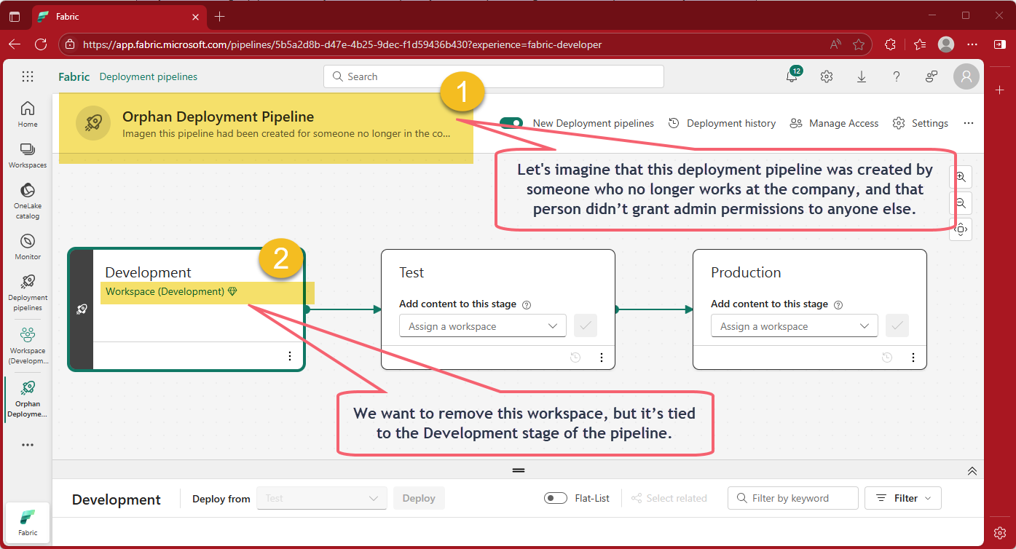The width and height of the screenshot is (1016, 549).
Task: View Test stage deployment history icon
Action: click(575, 358)
